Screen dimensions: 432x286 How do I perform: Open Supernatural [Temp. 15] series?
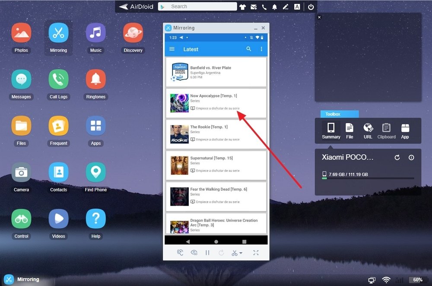216,165
